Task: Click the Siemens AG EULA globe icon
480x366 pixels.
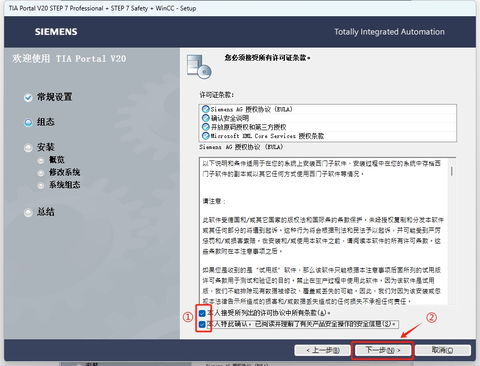Action: (205, 109)
